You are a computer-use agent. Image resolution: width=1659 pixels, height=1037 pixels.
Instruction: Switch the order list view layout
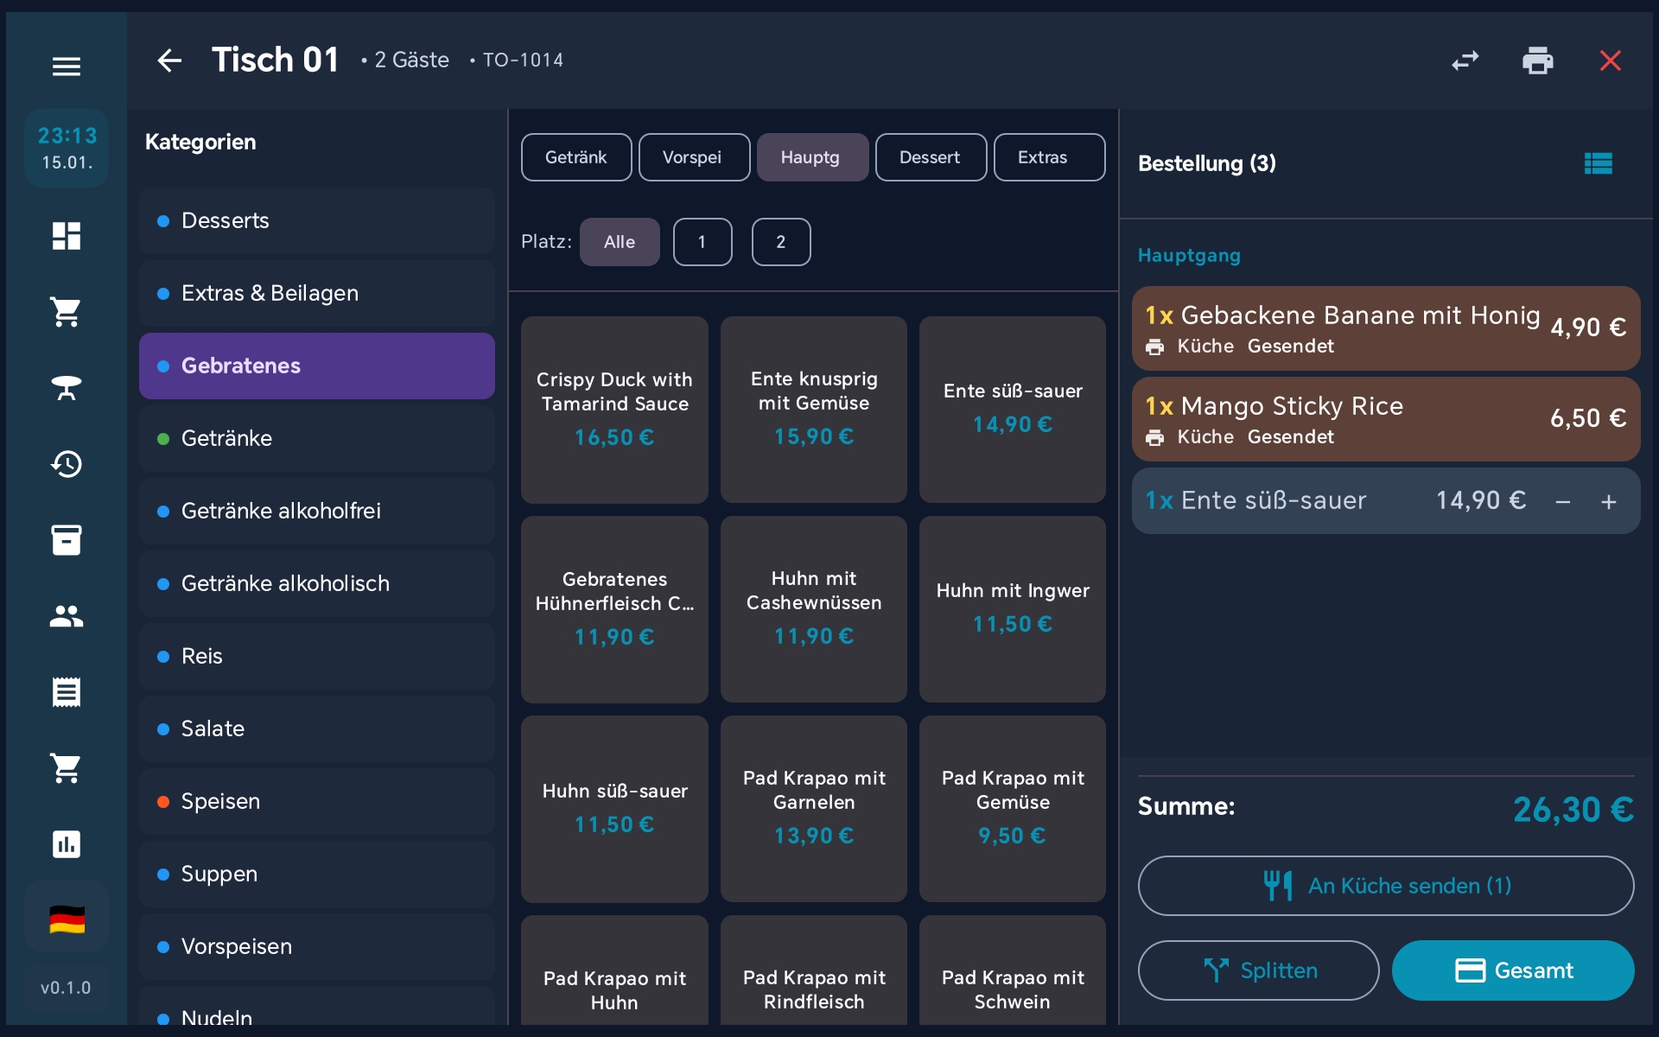coord(1598,163)
